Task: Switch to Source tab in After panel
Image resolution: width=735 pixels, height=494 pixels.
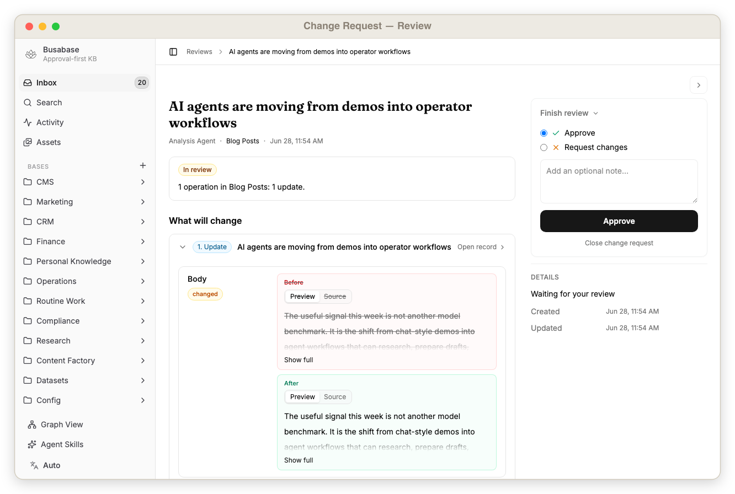Action: 335,397
